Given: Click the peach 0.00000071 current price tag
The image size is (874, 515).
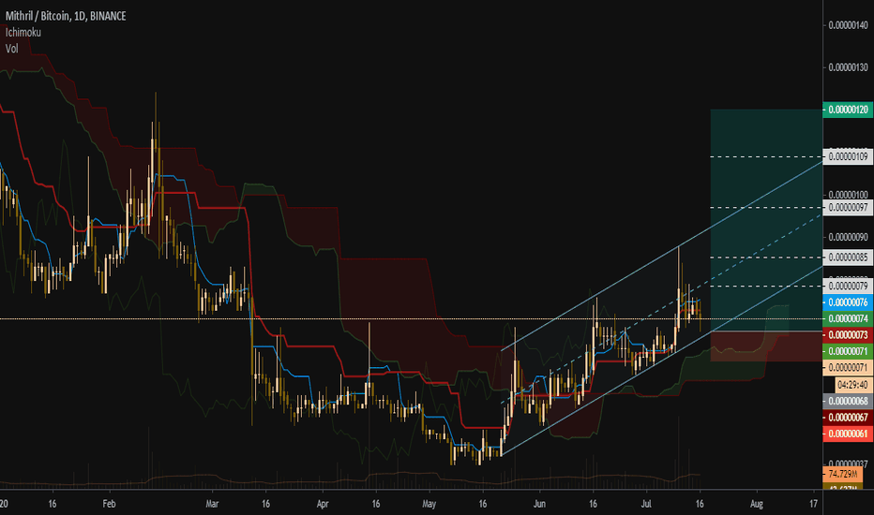Looking at the screenshot, I should pos(848,367).
